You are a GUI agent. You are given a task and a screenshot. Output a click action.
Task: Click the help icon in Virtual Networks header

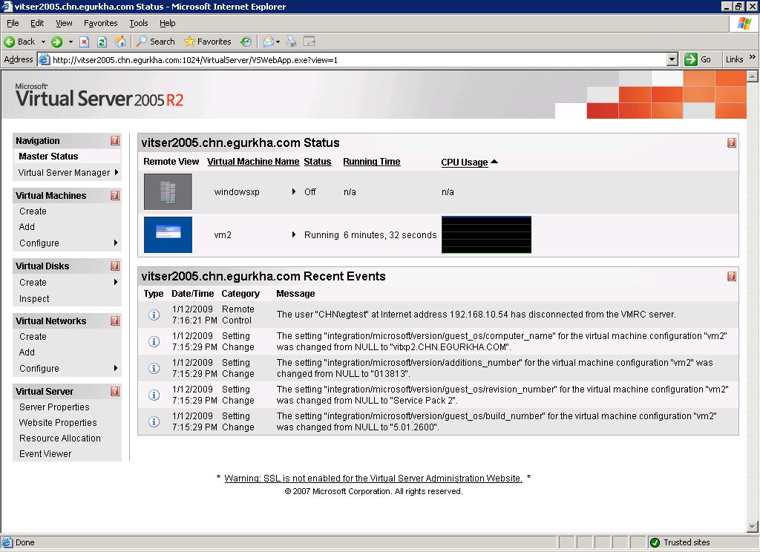[x=115, y=321]
